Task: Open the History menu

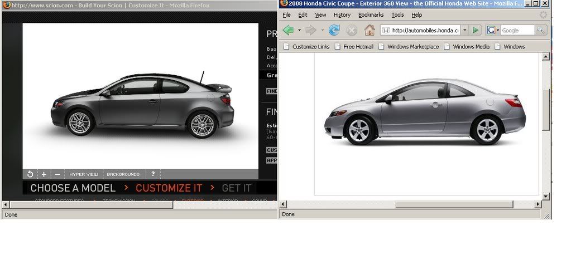Action: [342, 15]
